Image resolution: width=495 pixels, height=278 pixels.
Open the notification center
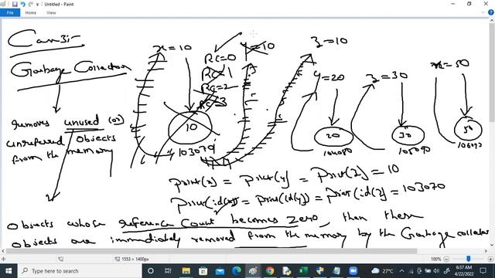[483, 271]
